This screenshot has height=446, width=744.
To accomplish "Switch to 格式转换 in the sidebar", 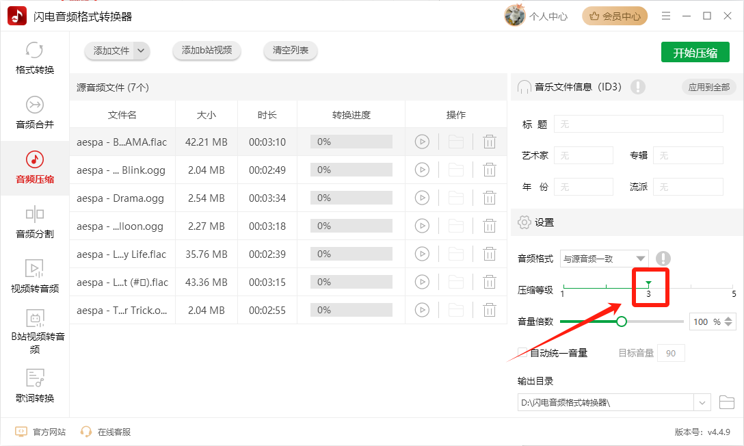I will point(35,58).
